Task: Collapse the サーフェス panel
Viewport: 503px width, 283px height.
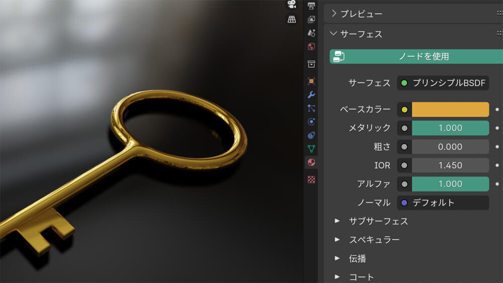Action: (333, 33)
